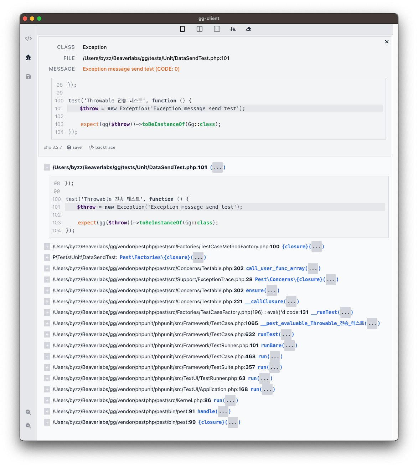Click Pest\Factories\{closure} function name
Screen dimensions: 418x467
[155, 257]
